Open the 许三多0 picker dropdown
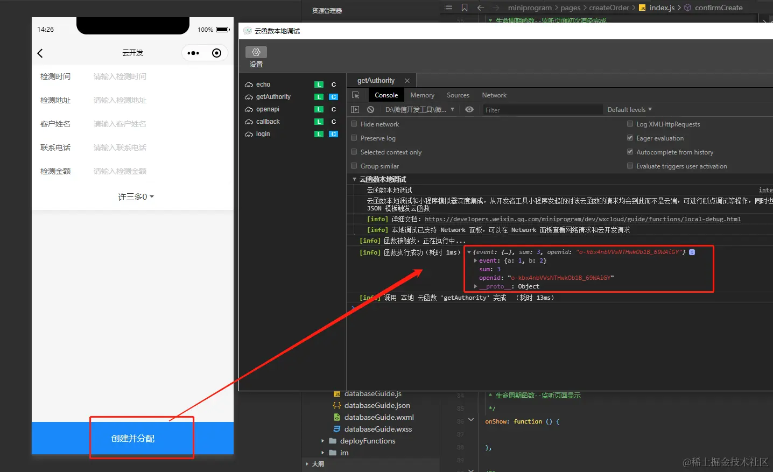This screenshot has height=472, width=773. [136, 197]
